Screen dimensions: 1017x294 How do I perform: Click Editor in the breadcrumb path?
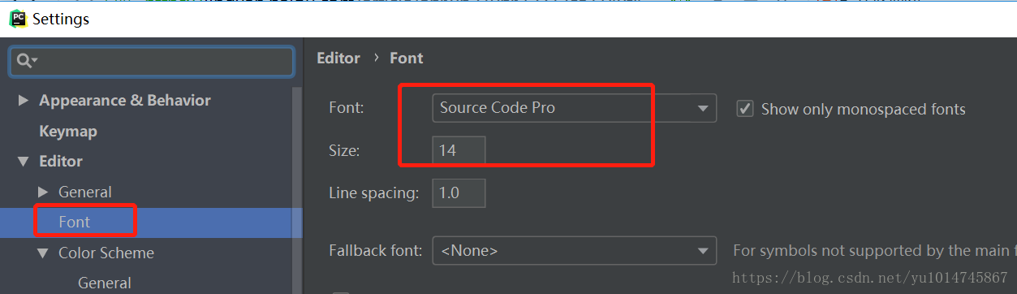[x=338, y=58]
